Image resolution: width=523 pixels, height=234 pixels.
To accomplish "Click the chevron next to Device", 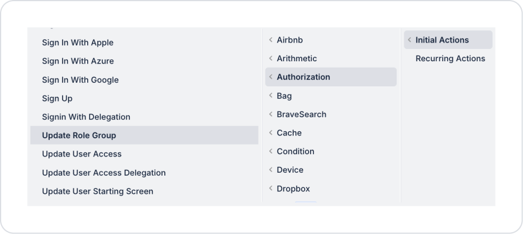I will pyautogui.click(x=271, y=170).
